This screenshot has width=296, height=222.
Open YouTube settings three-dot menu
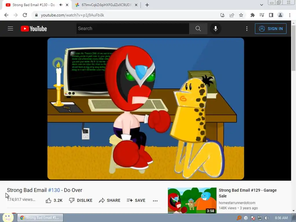click(247, 29)
